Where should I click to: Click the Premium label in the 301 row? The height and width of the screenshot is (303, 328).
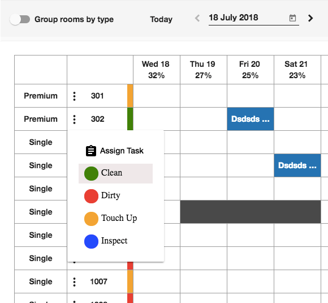pos(41,96)
